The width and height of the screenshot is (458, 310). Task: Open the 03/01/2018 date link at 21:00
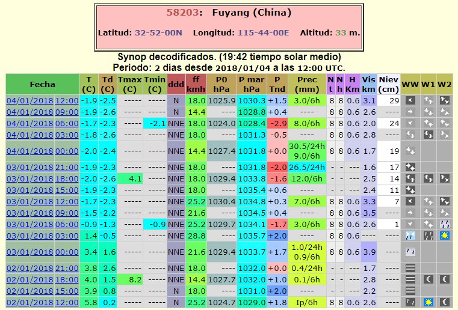[x=29, y=167]
